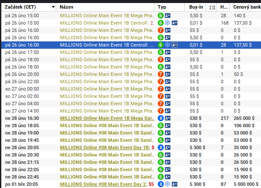Image resolution: width=261 pixels, height=188 pixels.
Task: Click snowflake icon in po 01 bře Day 2 row
Action: (168, 184)
